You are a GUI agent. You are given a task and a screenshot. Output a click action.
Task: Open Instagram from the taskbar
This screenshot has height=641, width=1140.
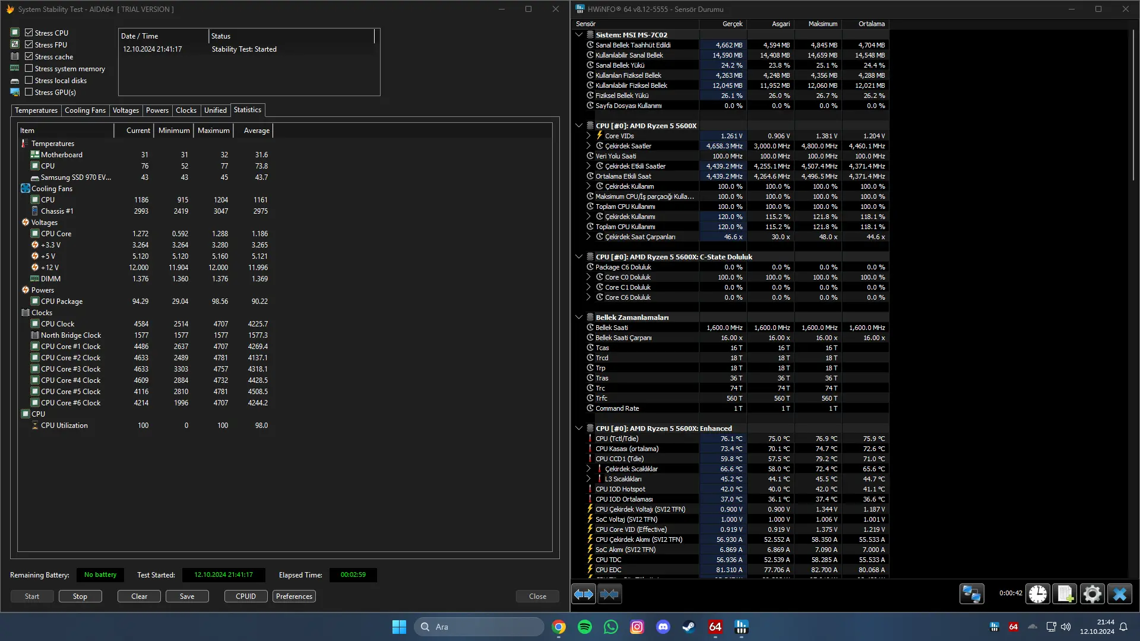[x=637, y=627]
